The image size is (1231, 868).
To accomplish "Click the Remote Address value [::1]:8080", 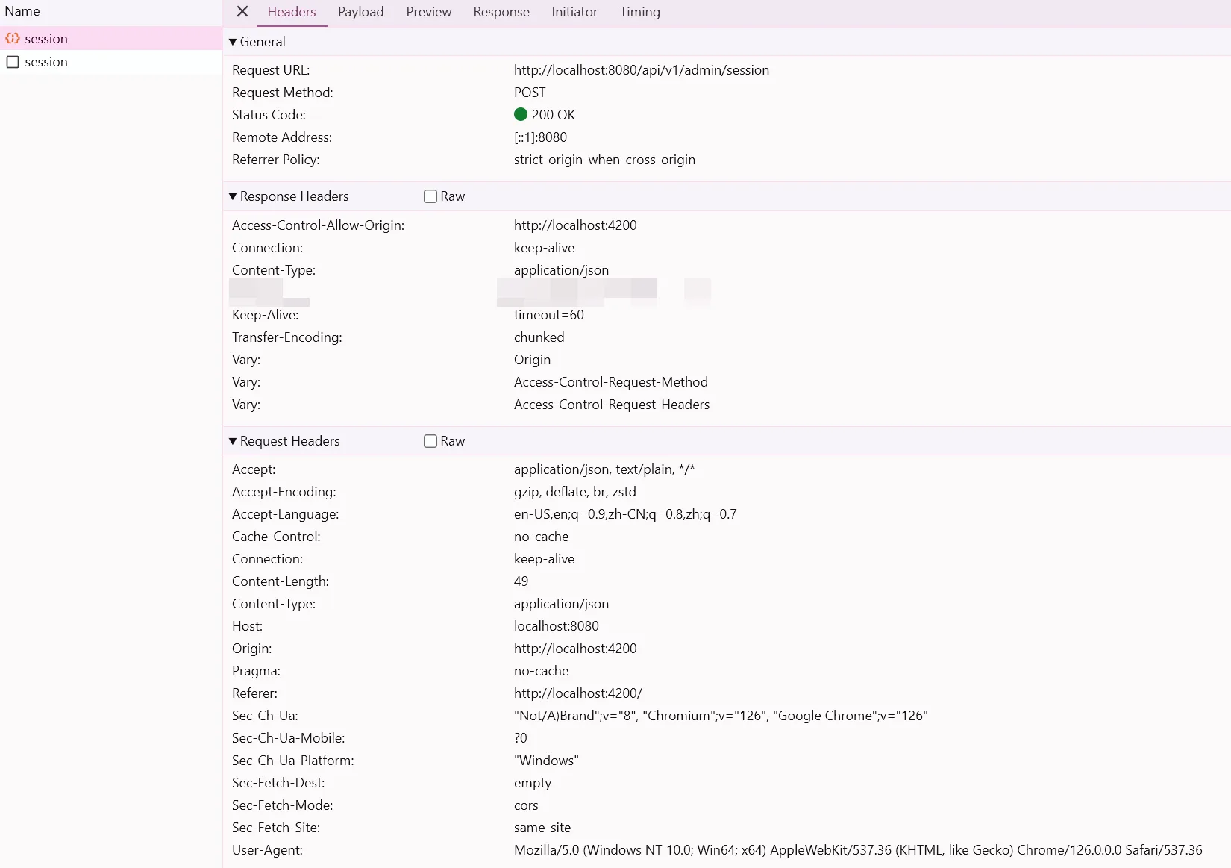I will pyautogui.click(x=540, y=137).
